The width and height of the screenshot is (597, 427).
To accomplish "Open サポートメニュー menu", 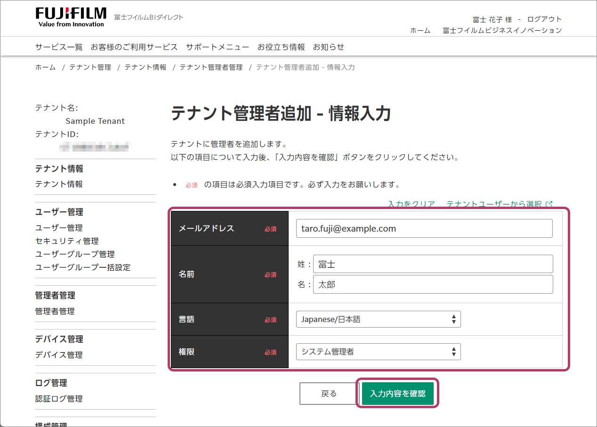I will (x=218, y=47).
